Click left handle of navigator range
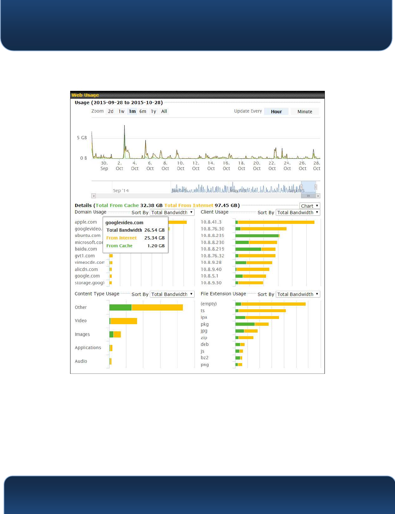The width and height of the screenshot is (395, 514). coord(301,187)
